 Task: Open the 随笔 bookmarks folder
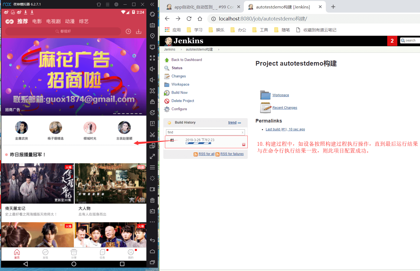click(282, 30)
